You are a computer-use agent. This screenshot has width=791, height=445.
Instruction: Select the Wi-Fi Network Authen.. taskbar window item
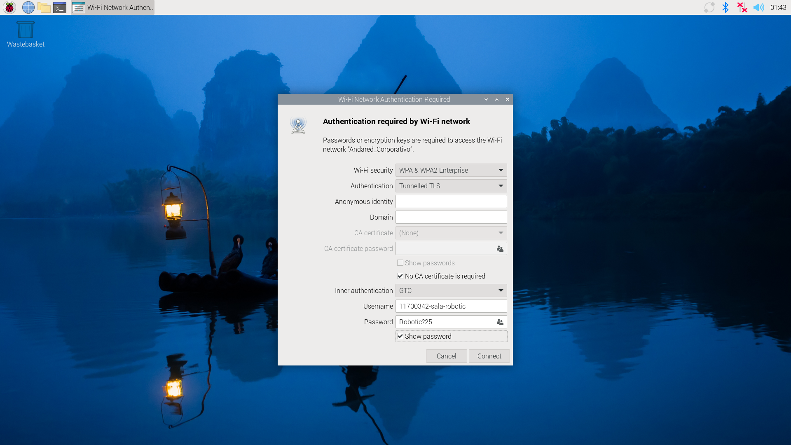pyautogui.click(x=113, y=7)
